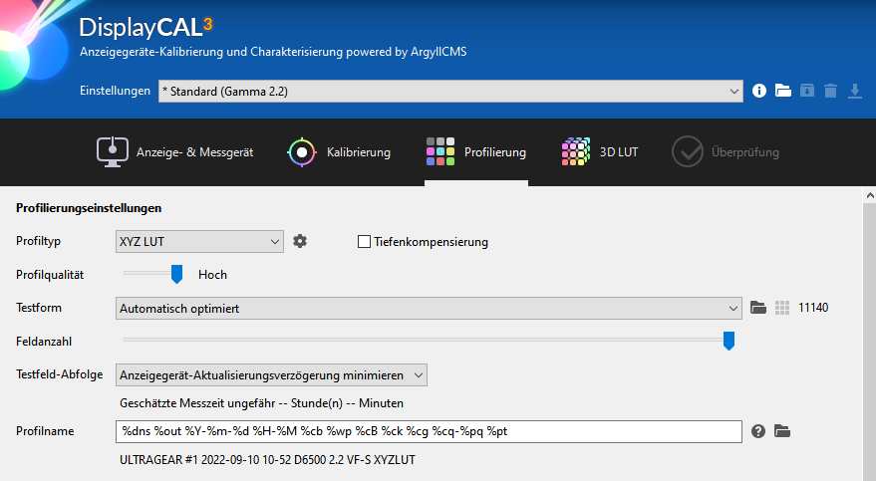Viewport: 876px width, 481px height.
Task: Open the testchart editor grid icon
Action: coord(782,308)
